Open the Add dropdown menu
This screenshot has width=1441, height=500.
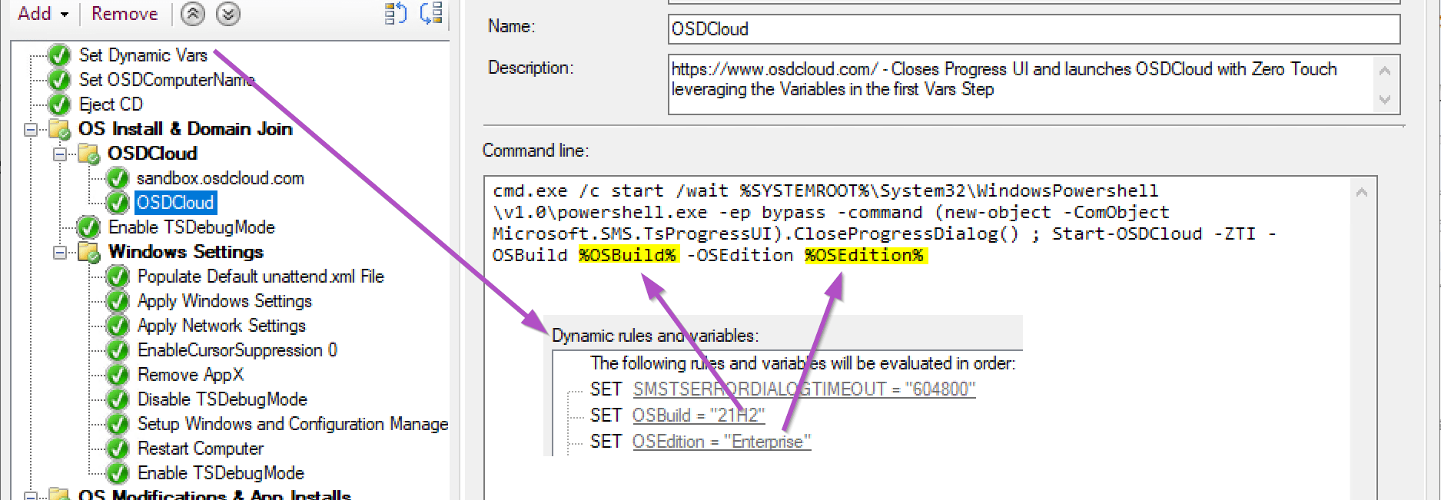pyautogui.click(x=42, y=14)
